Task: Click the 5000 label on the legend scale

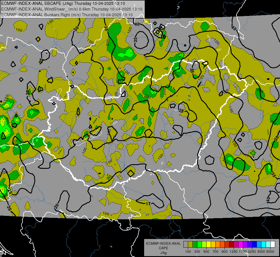Action: pos(270,252)
